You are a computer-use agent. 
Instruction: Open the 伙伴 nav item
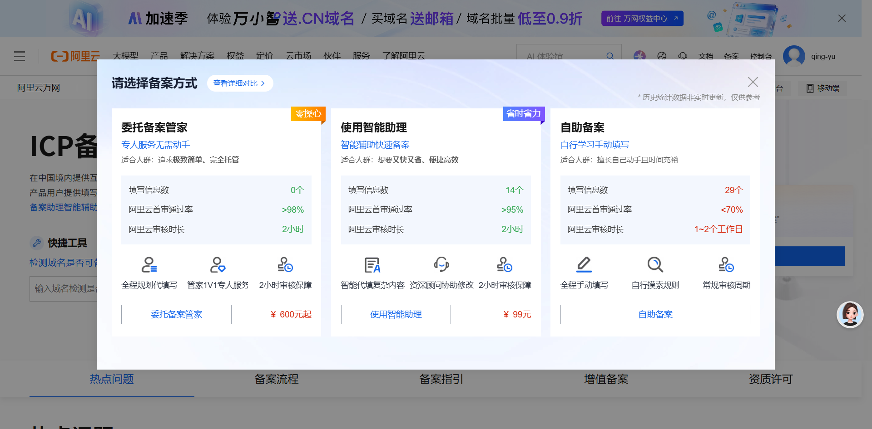(x=332, y=56)
